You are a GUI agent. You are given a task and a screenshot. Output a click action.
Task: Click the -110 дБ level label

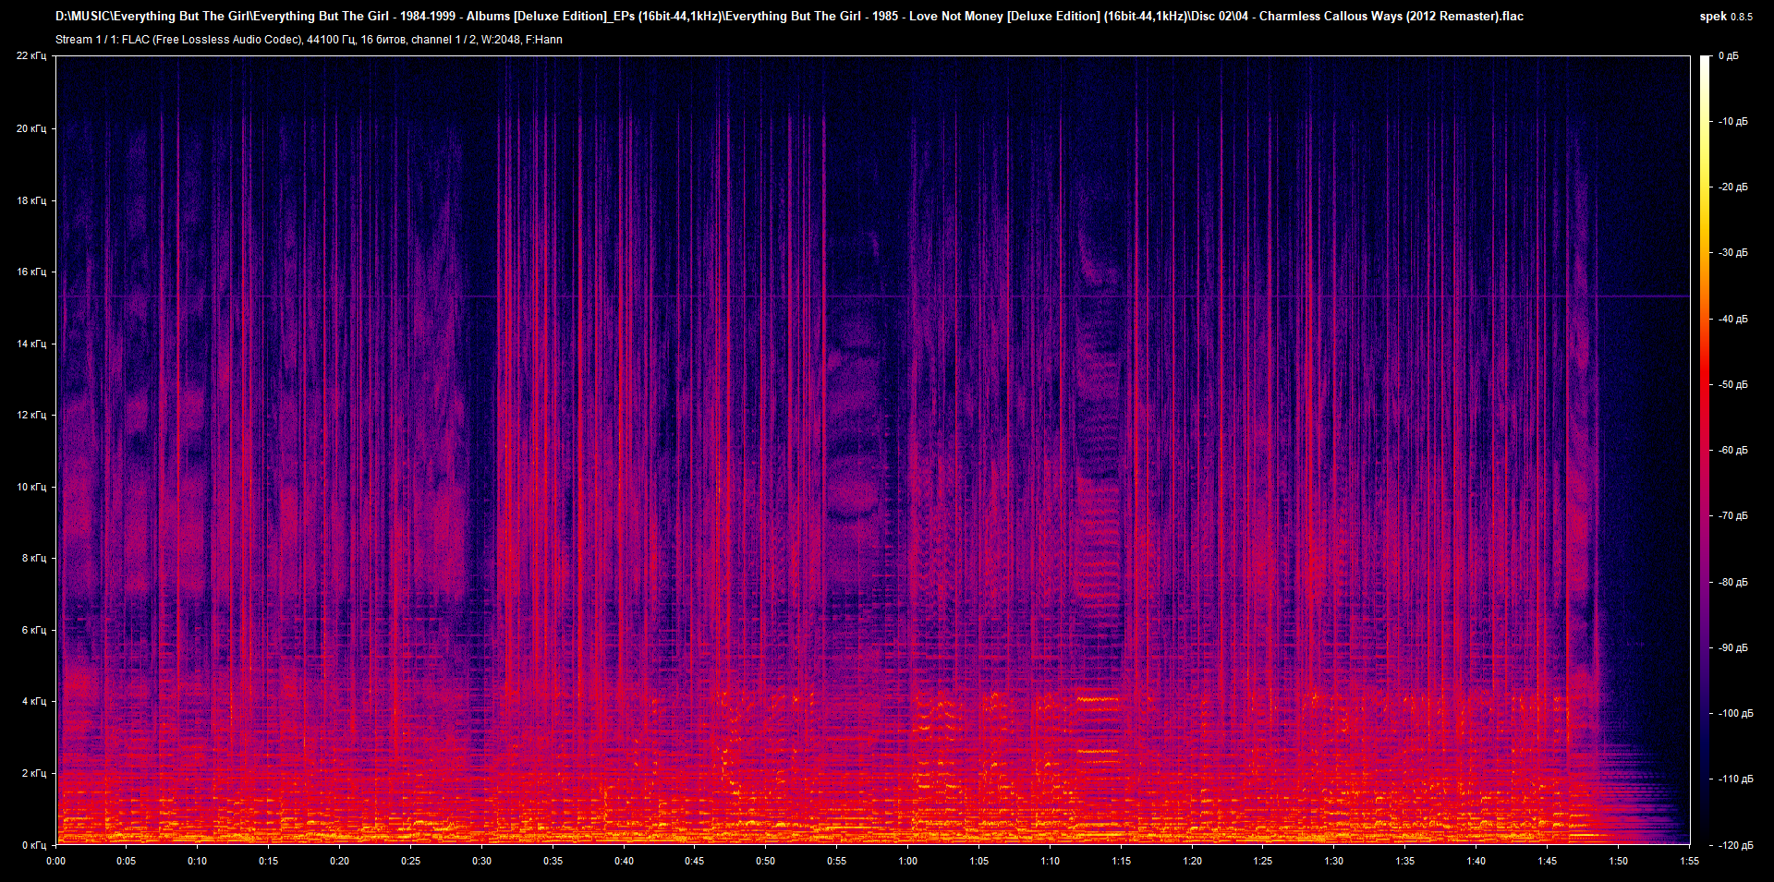coord(1734,779)
